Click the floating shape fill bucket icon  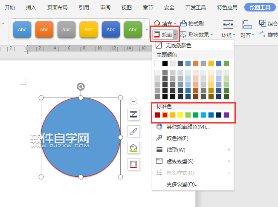coord(133,147)
